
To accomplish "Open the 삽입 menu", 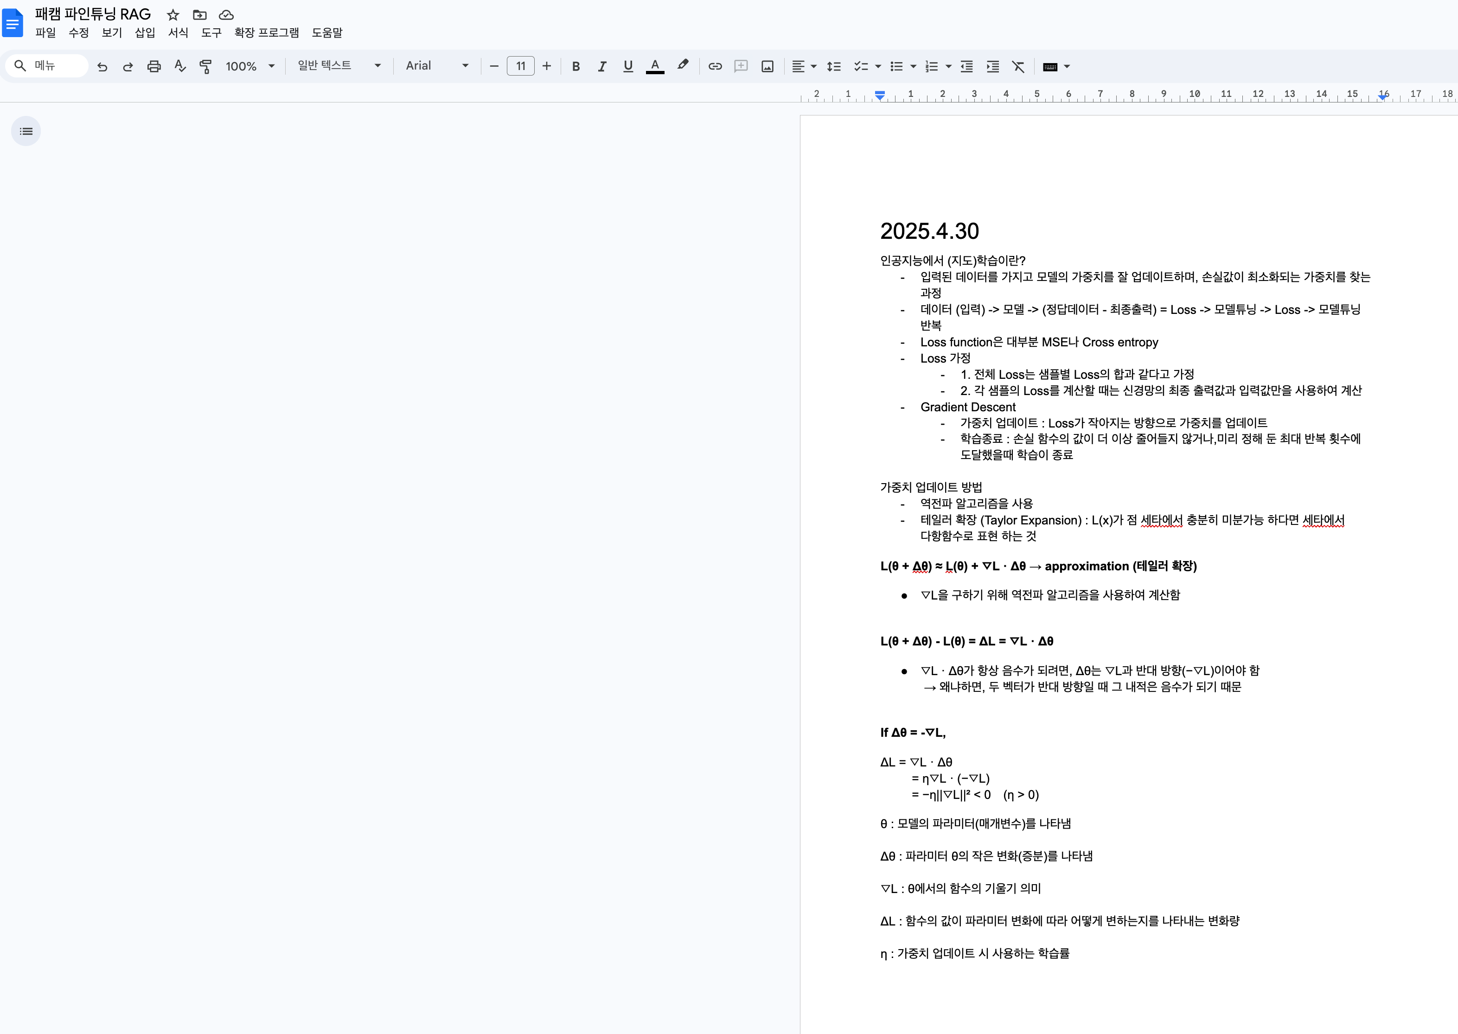I will [145, 32].
